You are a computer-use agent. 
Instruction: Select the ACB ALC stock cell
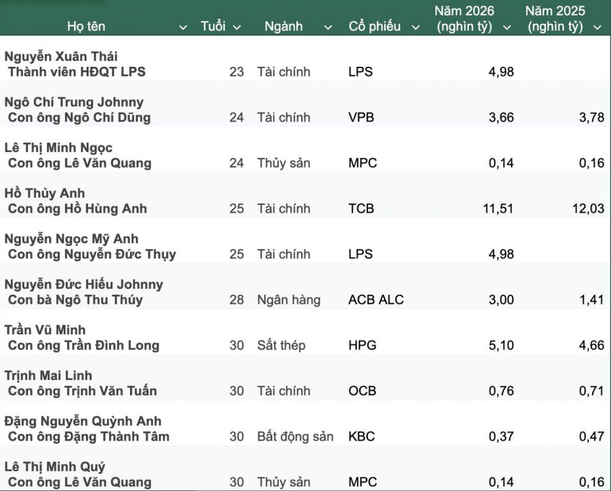376,300
